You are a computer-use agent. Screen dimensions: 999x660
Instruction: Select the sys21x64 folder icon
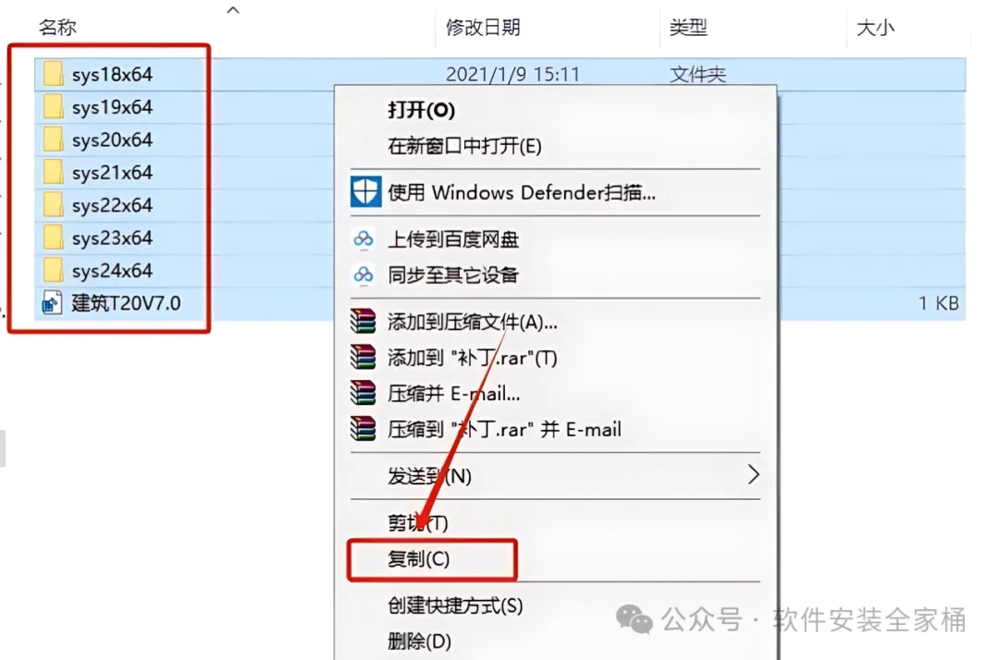(53, 173)
